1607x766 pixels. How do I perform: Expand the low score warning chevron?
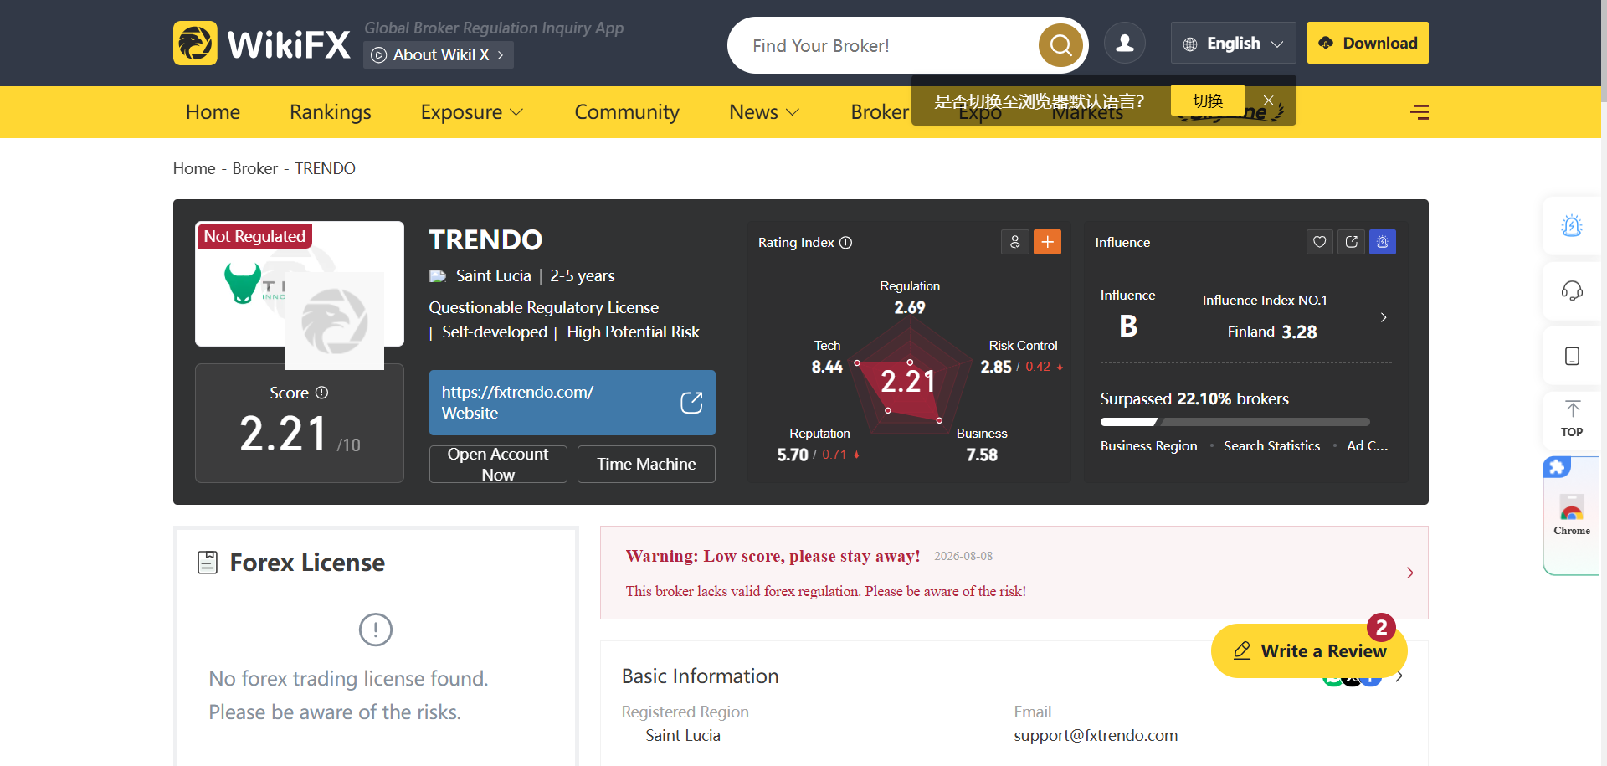(x=1409, y=573)
